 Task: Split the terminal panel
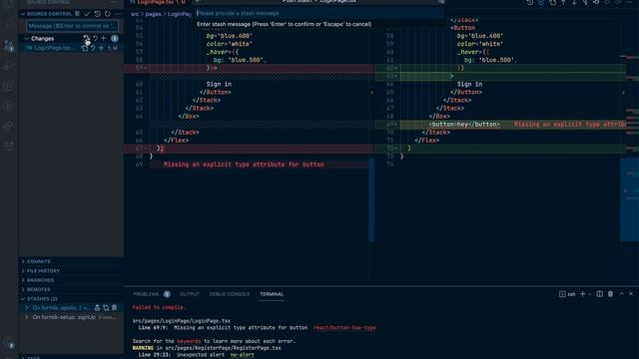point(600,294)
